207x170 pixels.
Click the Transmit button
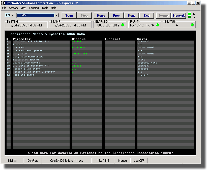[179, 16]
